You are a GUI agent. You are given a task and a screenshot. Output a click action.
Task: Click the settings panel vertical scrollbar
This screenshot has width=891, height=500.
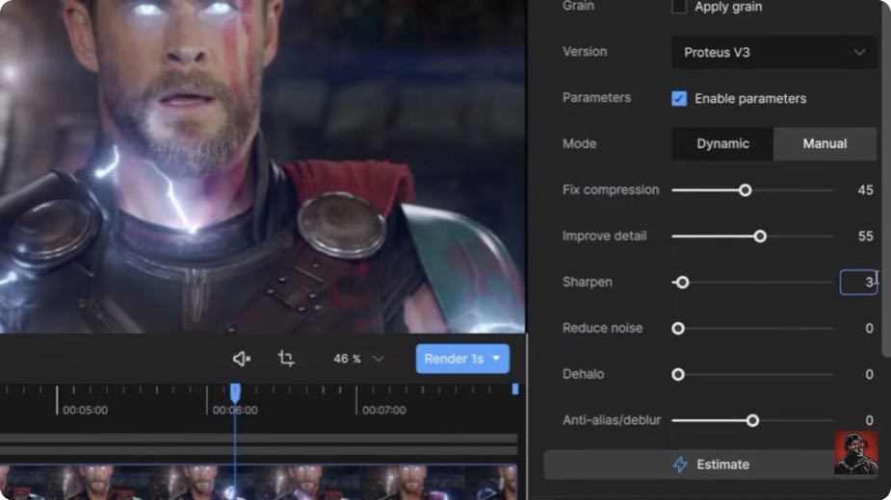point(886,179)
